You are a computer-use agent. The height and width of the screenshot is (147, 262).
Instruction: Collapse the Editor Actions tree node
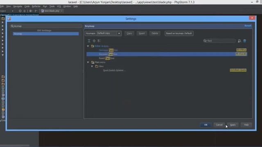(88, 46)
